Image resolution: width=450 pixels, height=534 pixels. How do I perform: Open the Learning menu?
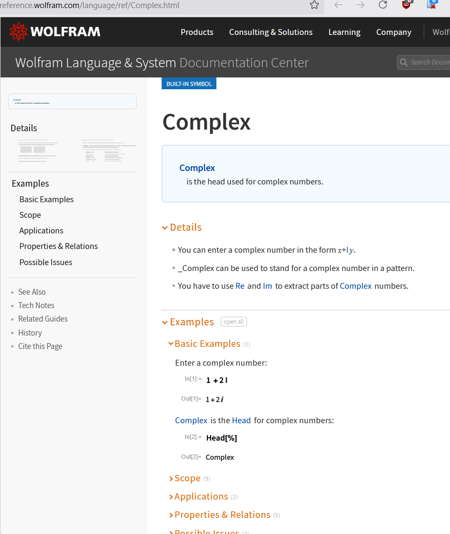point(344,32)
